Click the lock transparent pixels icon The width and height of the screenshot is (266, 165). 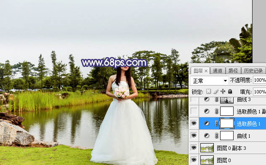tap(208, 91)
